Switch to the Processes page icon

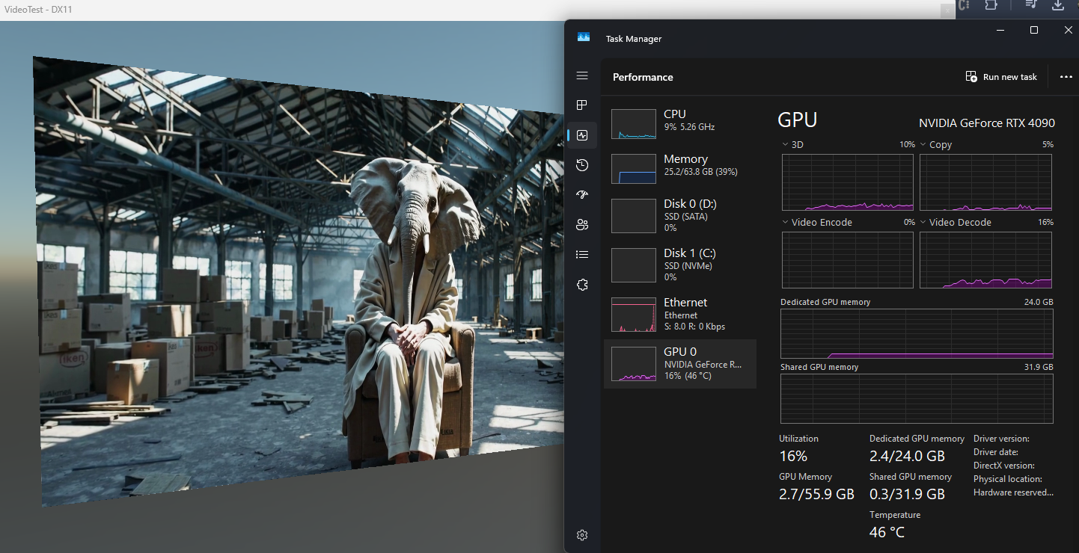click(582, 105)
